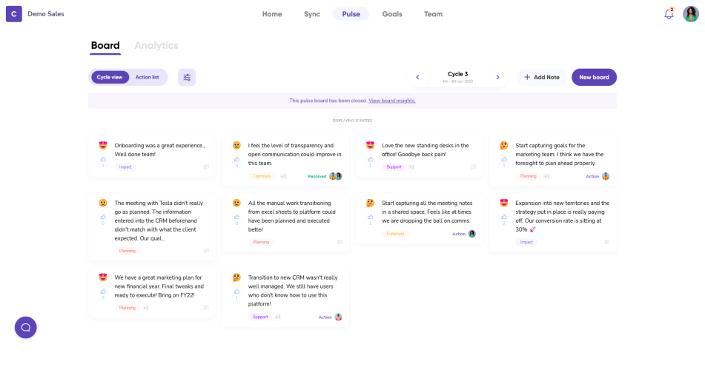Screen dimensions: 705x370
Task: Expand the +1 tags on marketing plan note
Action: [146, 308]
